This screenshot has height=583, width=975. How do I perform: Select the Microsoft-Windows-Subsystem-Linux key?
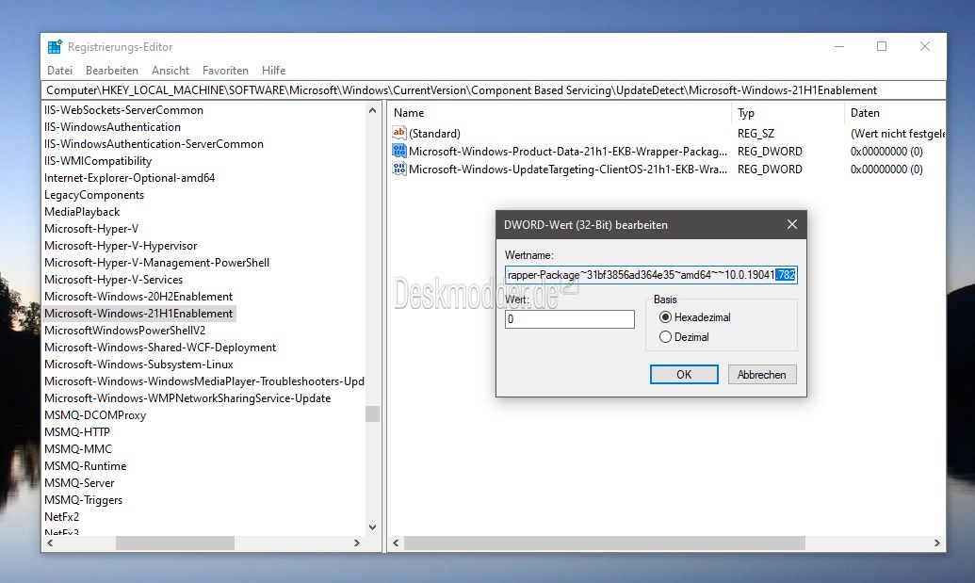(x=138, y=364)
